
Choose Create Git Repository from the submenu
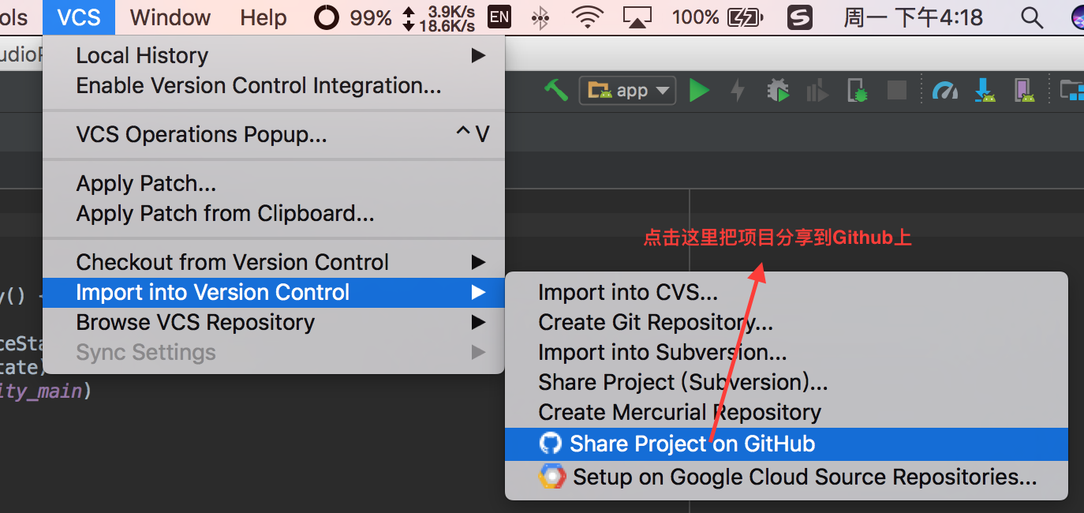click(x=656, y=322)
